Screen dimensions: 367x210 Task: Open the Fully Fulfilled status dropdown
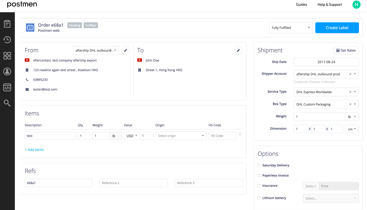pos(291,28)
